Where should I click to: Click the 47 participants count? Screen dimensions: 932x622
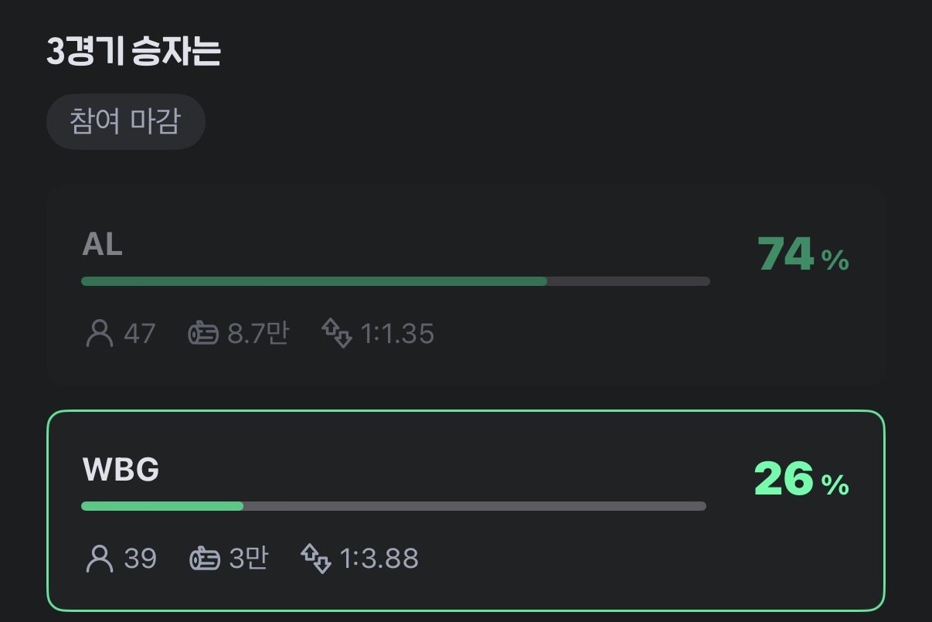coord(140,334)
